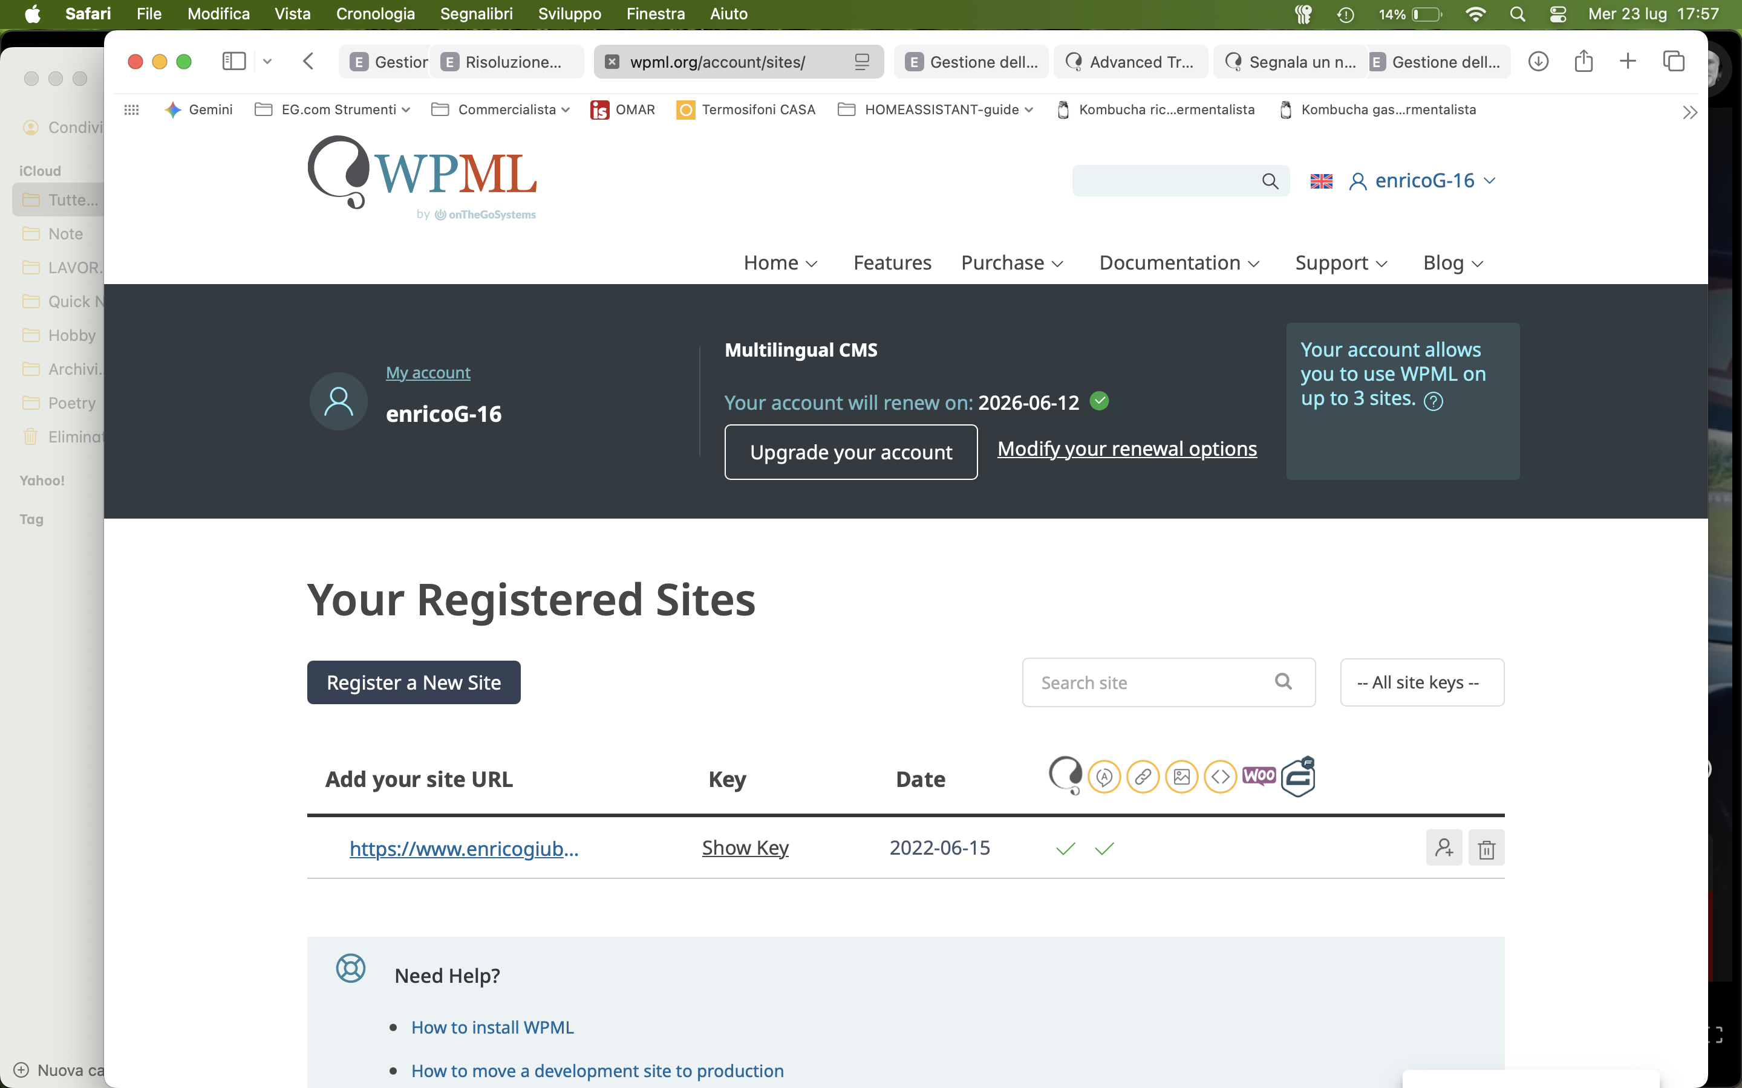Open the Downloads icon in Safari toolbar
This screenshot has height=1088, width=1742.
point(1538,61)
